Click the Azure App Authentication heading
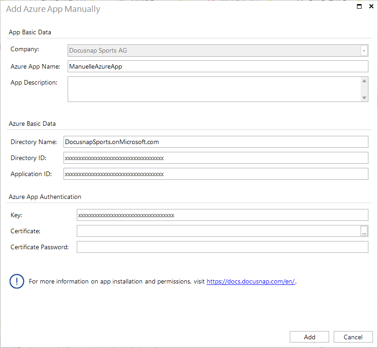This screenshot has width=378, height=348. click(x=45, y=197)
